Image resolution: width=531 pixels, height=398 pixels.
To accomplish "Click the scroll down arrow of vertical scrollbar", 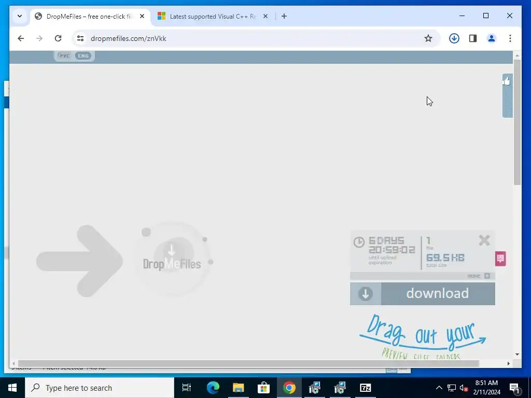I will (517, 354).
